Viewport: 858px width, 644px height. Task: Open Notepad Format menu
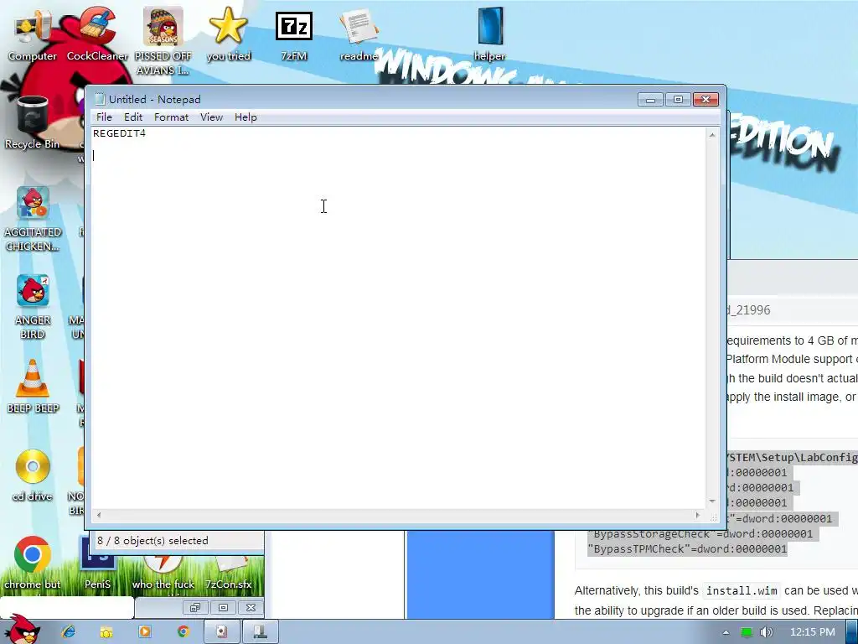171,117
